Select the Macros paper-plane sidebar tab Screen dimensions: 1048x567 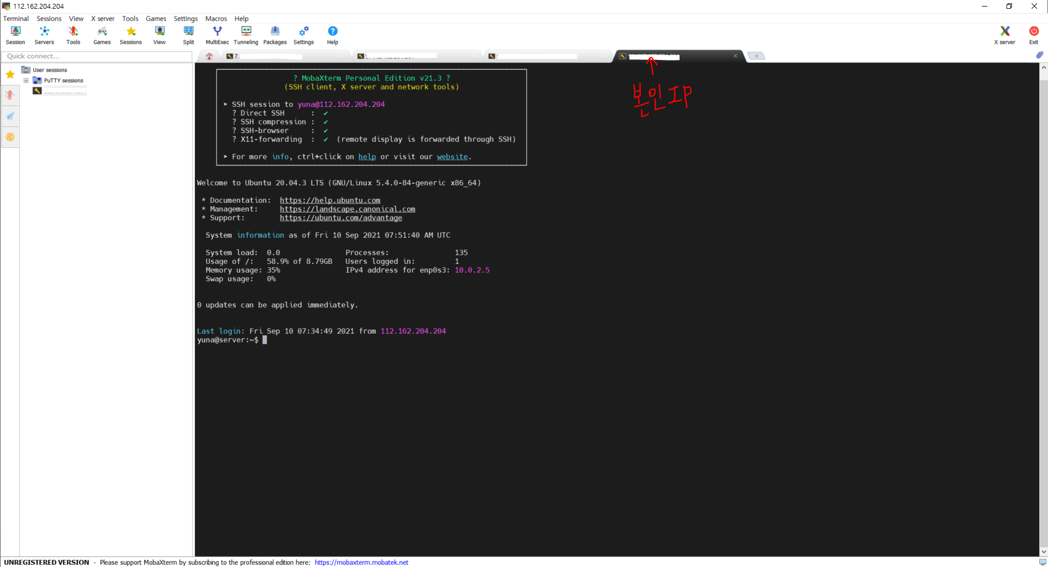[x=10, y=116]
